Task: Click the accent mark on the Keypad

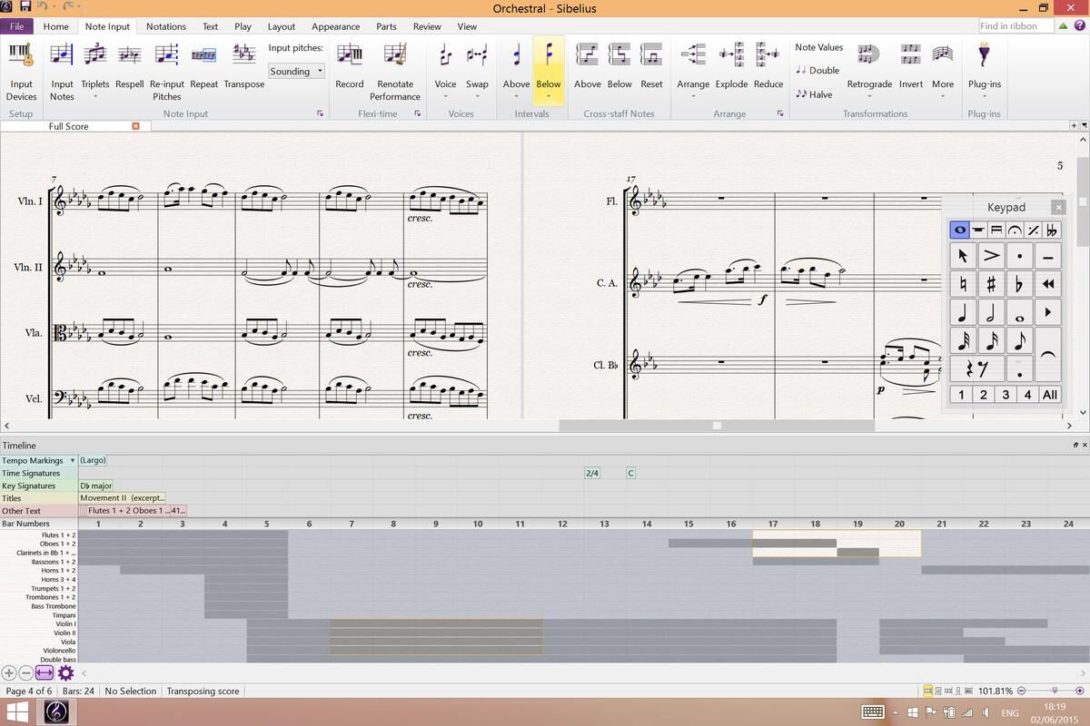Action: (x=991, y=257)
